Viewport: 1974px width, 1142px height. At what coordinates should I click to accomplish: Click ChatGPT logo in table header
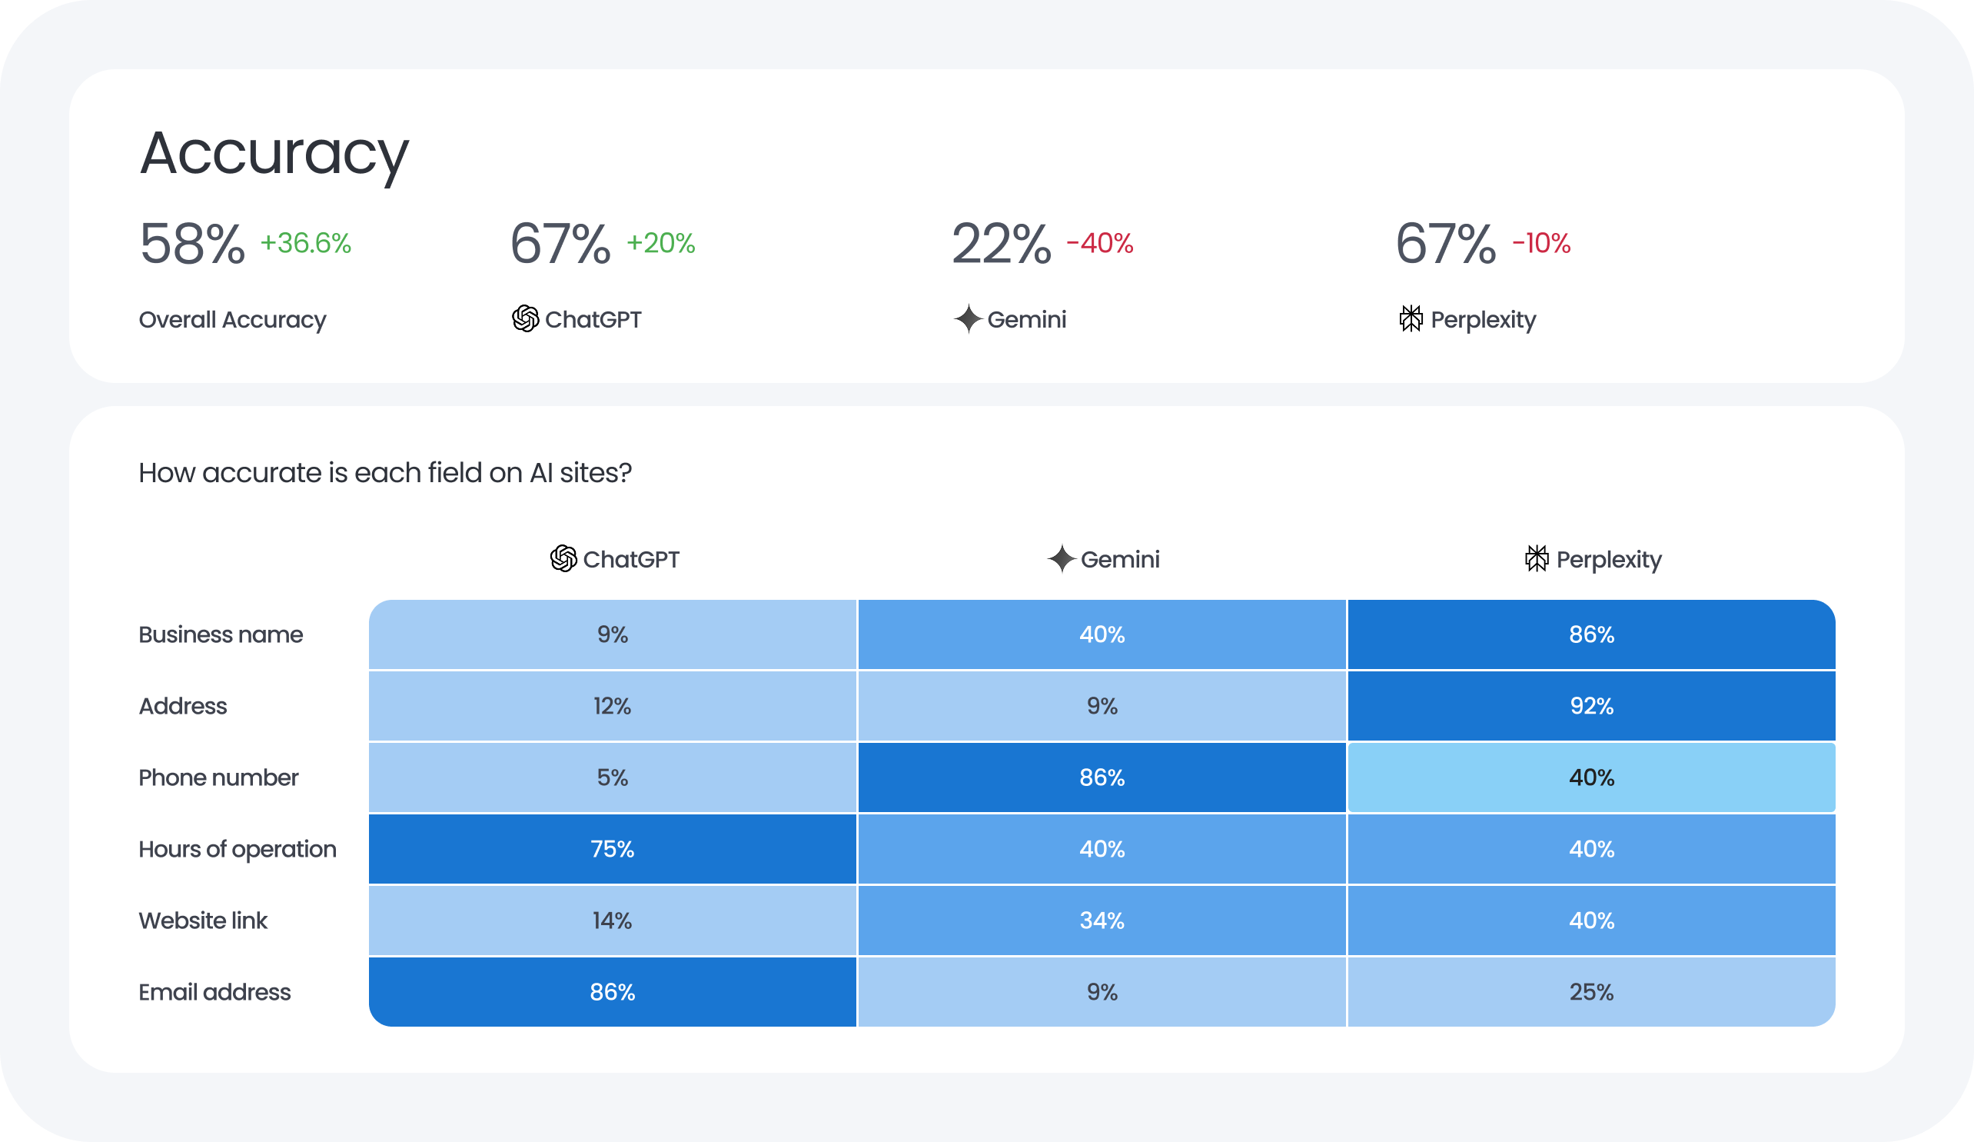[563, 559]
